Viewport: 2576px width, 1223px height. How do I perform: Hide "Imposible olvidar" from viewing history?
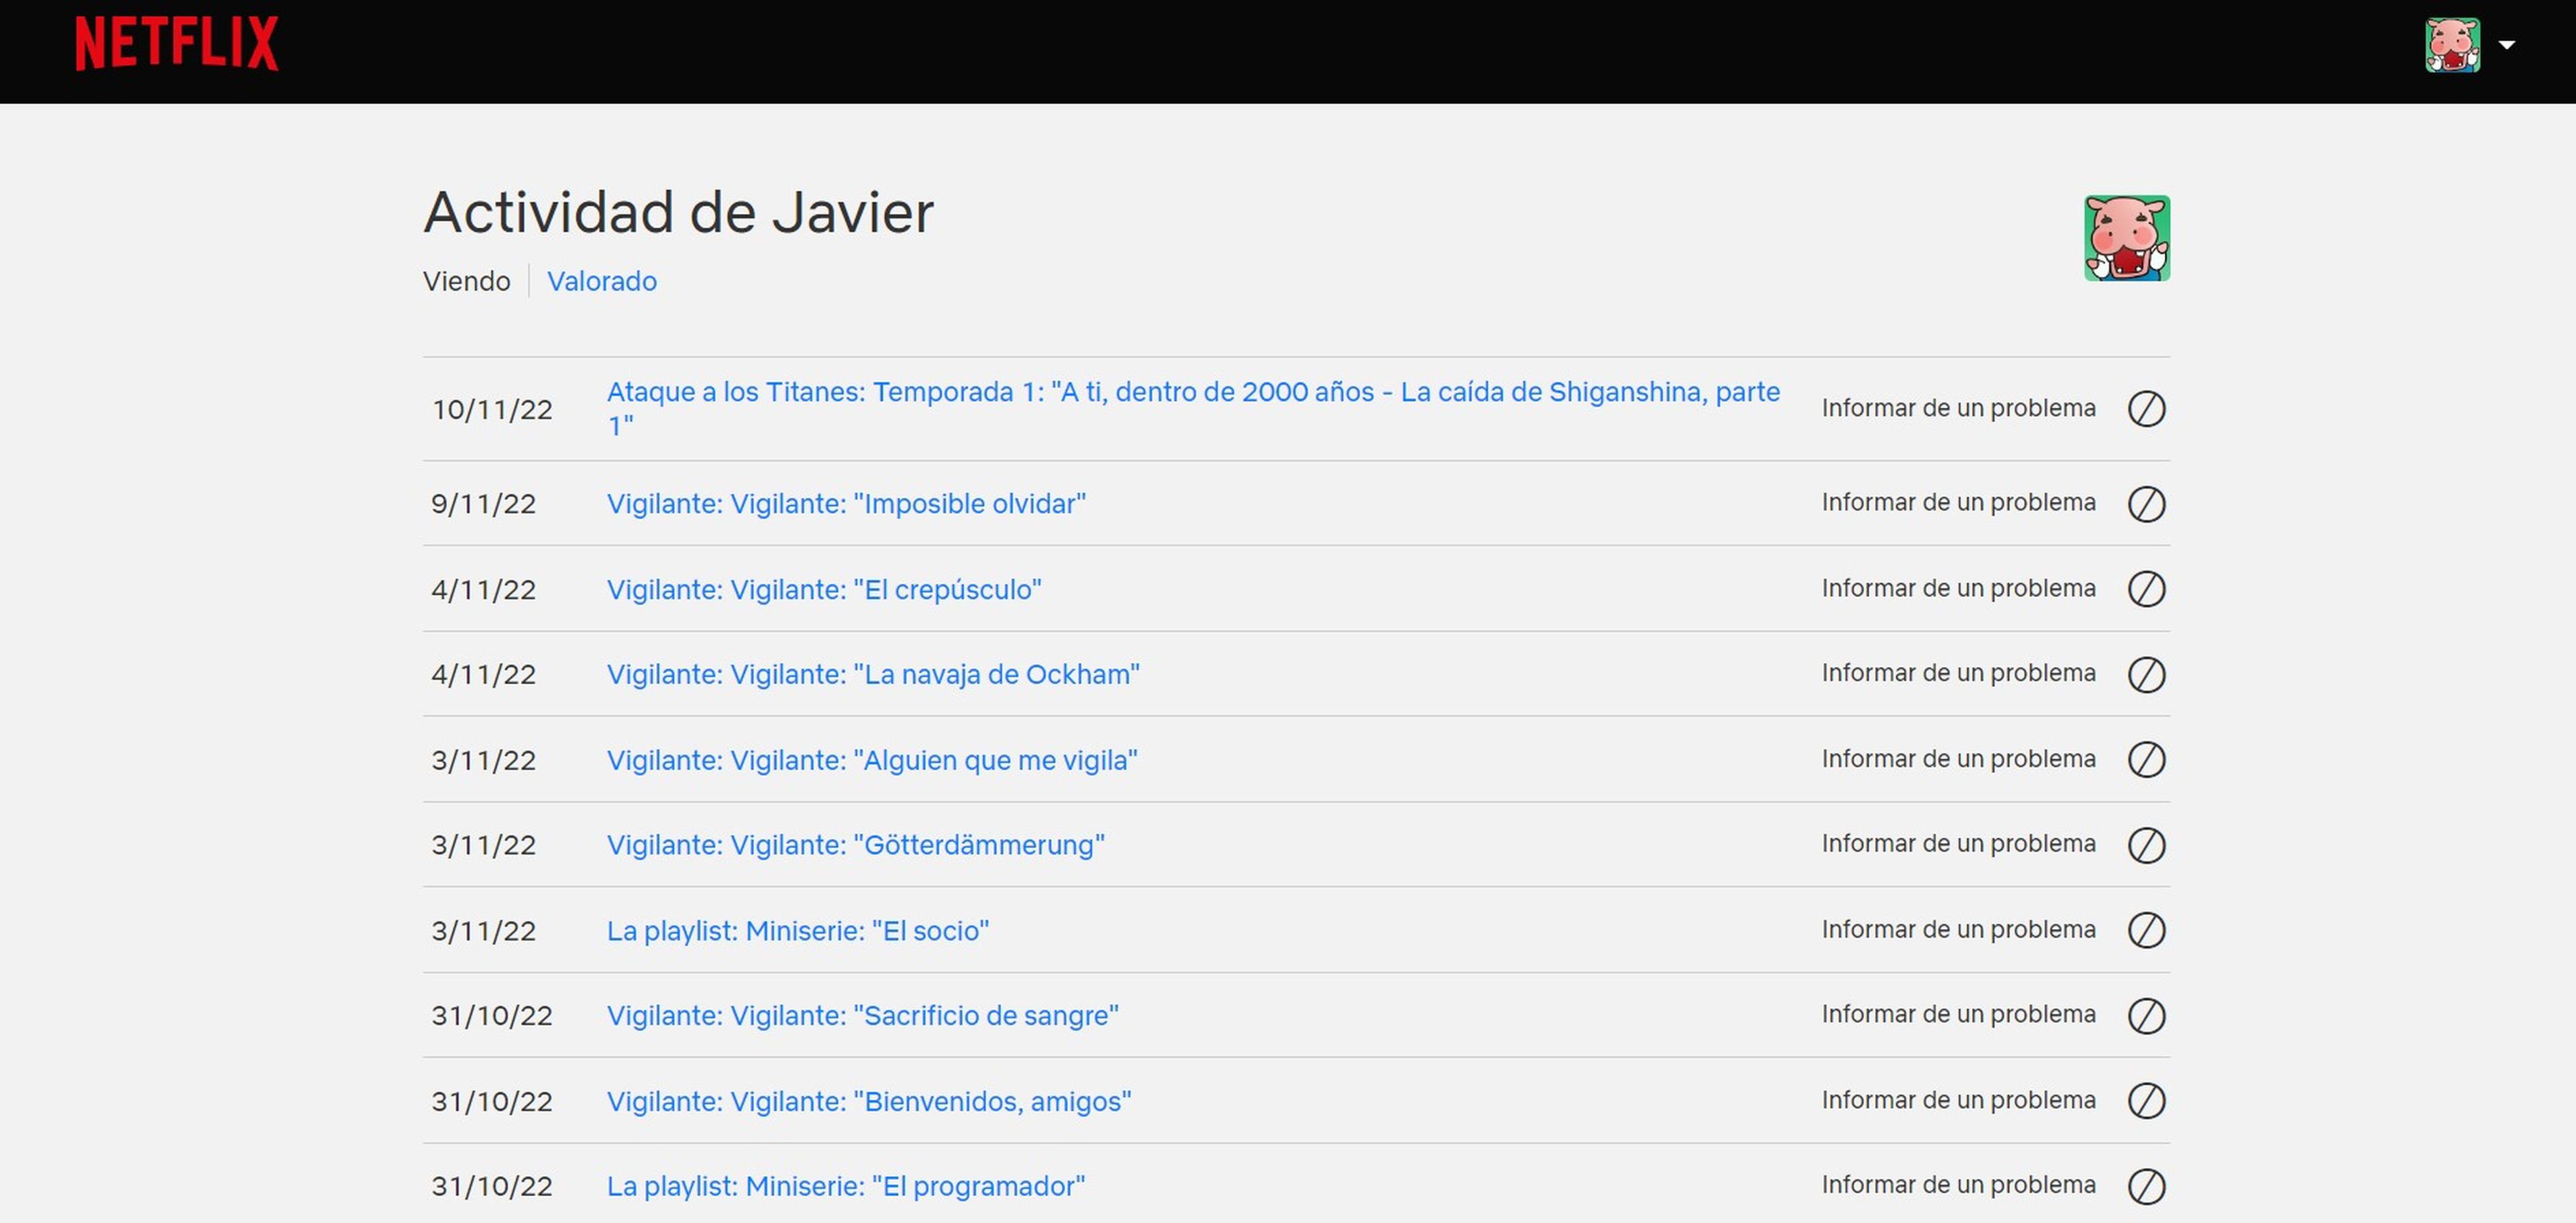click(x=2146, y=504)
